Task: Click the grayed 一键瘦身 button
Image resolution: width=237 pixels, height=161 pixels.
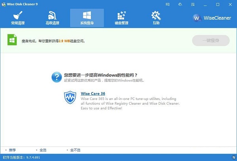Action: [x=211, y=41]
